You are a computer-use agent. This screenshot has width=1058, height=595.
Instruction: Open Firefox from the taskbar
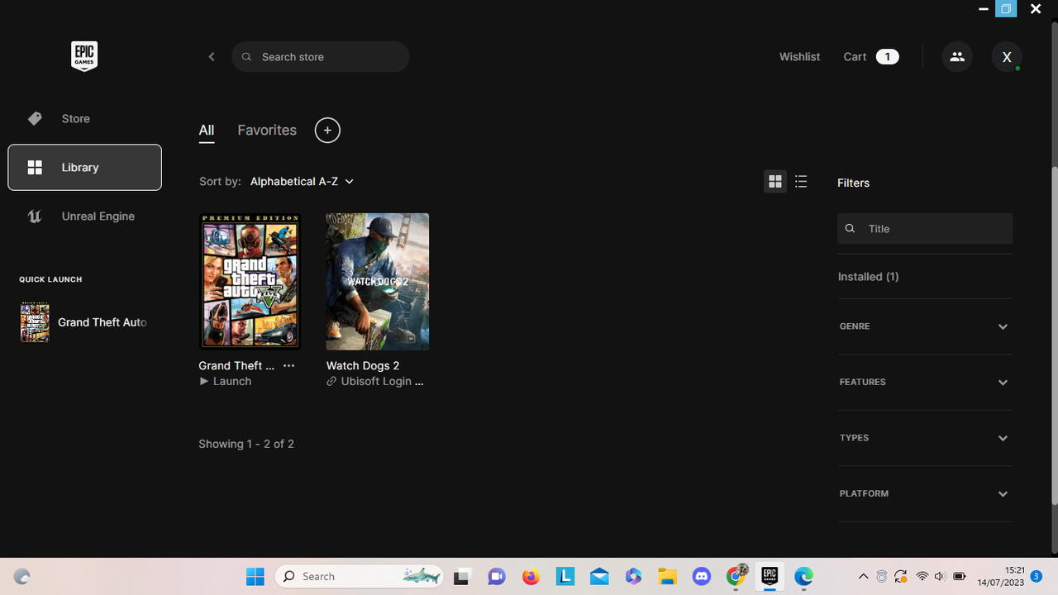pos(531,576)
